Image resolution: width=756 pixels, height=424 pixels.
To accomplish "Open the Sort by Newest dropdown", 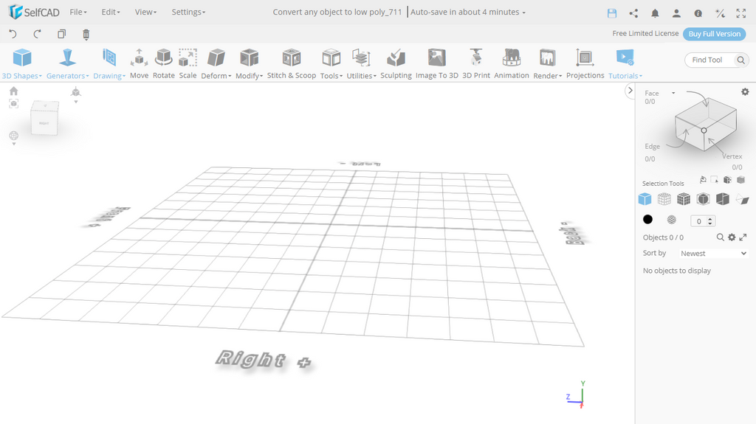I will tap(712, 253).
